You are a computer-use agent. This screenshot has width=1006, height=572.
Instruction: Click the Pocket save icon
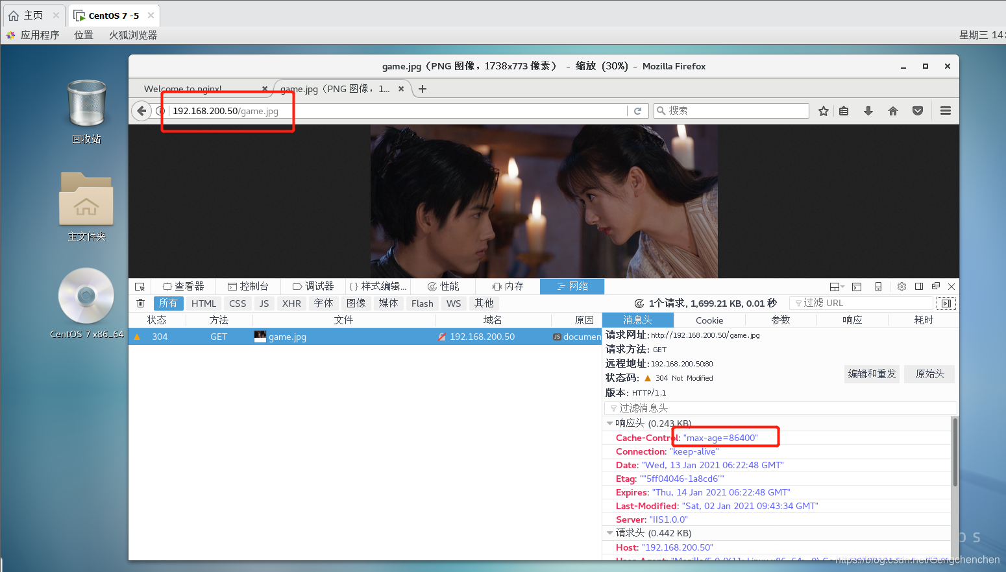918,111
